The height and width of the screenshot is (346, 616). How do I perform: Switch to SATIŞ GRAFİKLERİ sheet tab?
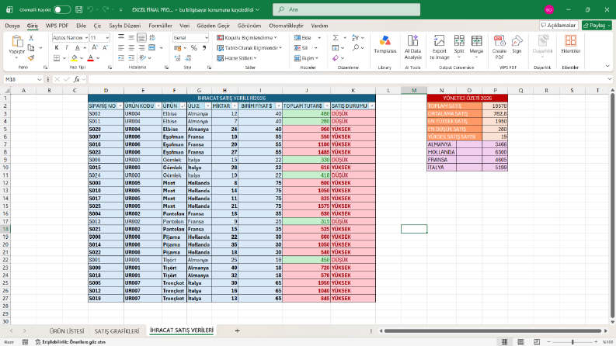coord(117,331)
